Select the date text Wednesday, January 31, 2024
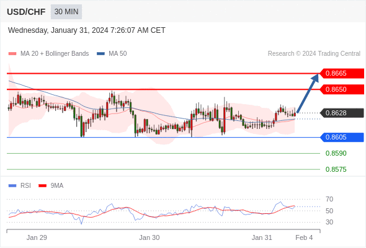 click(58, 30)
